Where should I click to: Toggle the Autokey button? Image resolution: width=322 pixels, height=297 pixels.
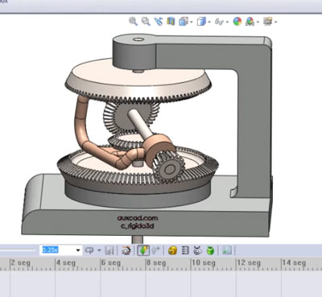143,250
